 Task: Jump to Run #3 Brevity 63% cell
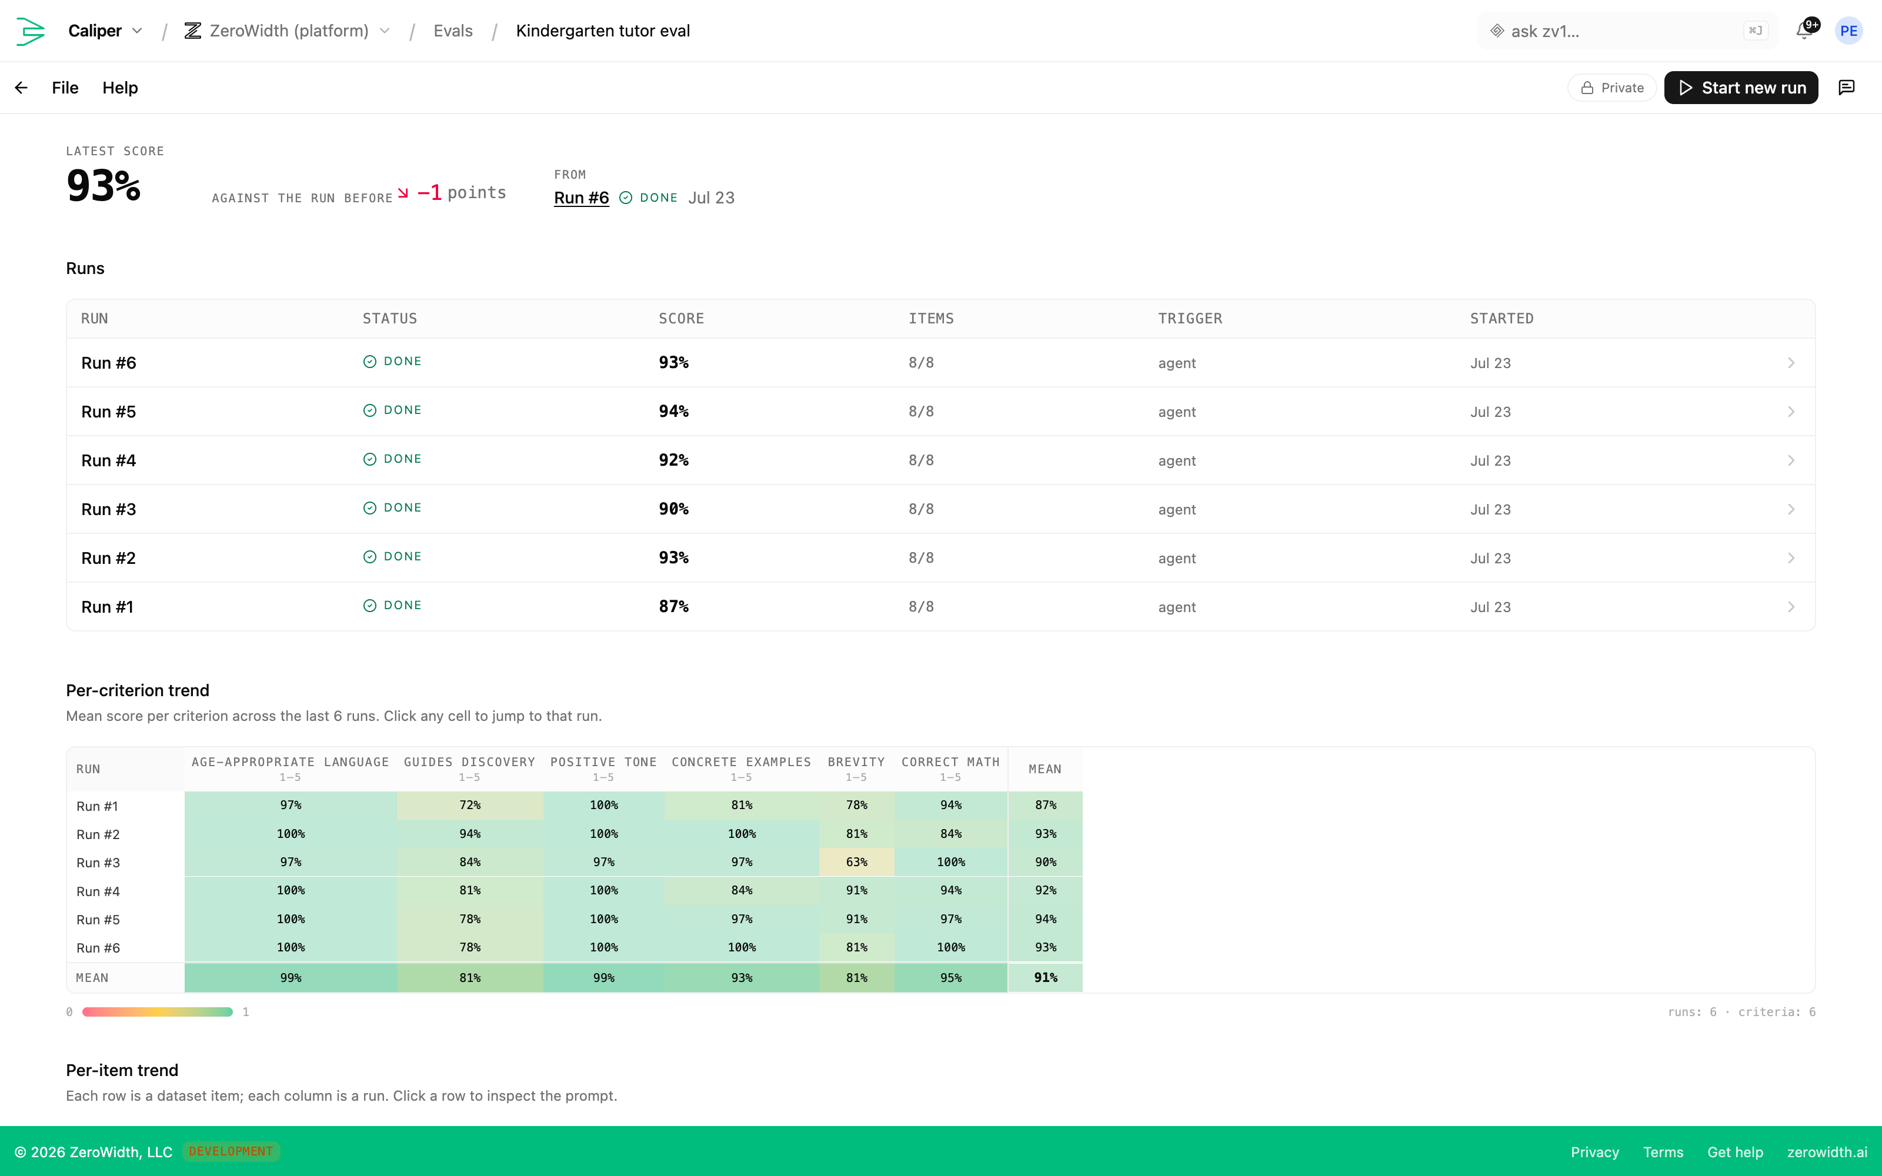(x=856, y=862)
